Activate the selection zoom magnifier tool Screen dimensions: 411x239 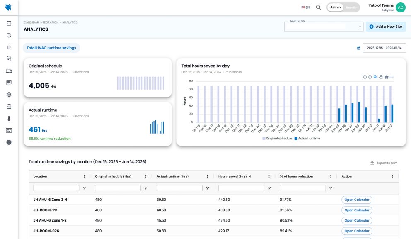[x=375, y=77]
